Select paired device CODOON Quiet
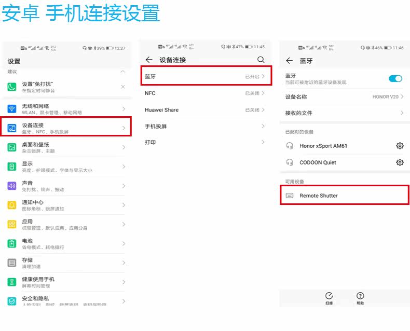This screenshot has width=410, height=331. point(318,162)
